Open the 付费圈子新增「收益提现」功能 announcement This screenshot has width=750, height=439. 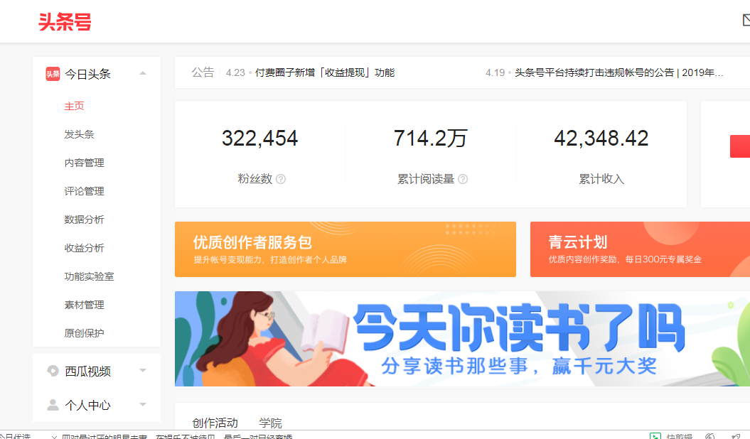325,72
